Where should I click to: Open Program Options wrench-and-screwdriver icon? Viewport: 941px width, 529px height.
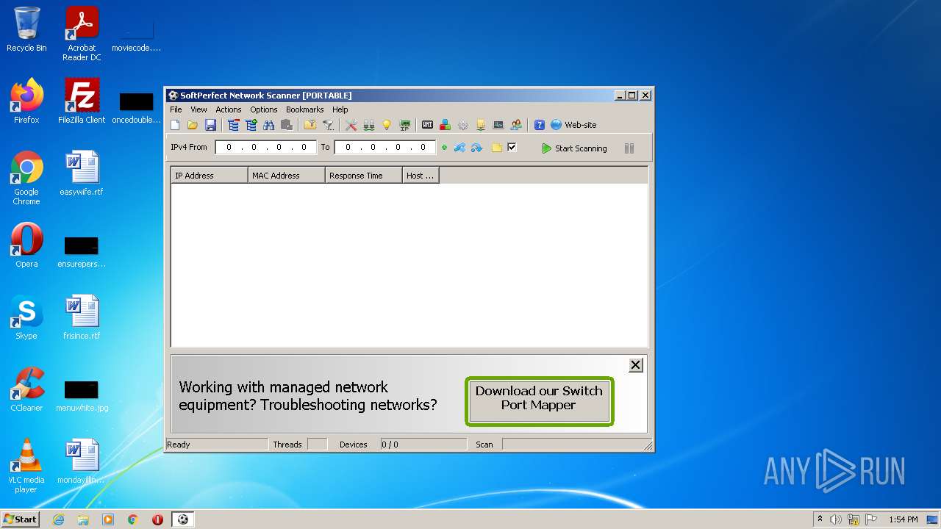[351, 125]
